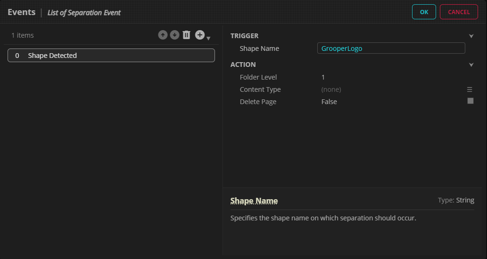Delete the selected event with trash icon
487x259 pixels.
tap(187, 35)
